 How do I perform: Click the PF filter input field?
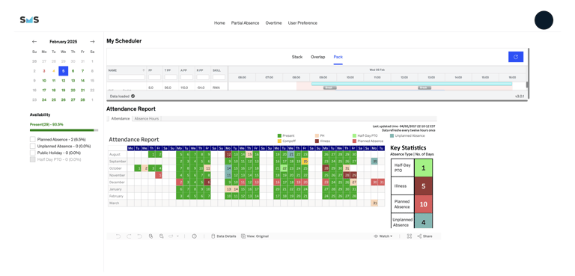[154, 77]
